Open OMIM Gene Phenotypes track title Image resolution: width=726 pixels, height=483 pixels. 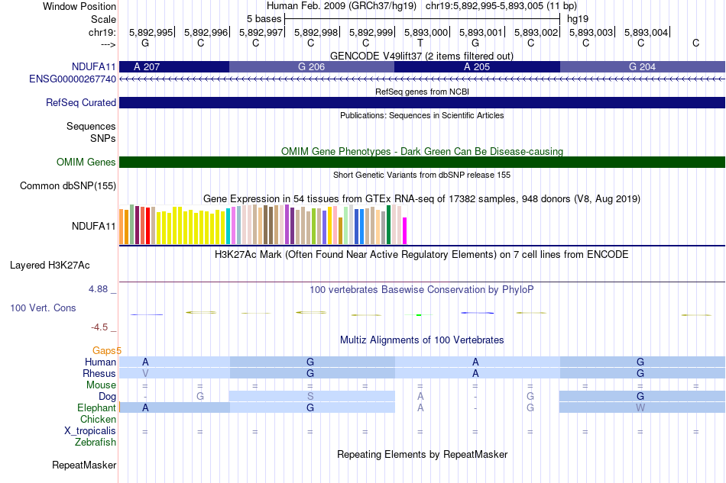point(422,151)
